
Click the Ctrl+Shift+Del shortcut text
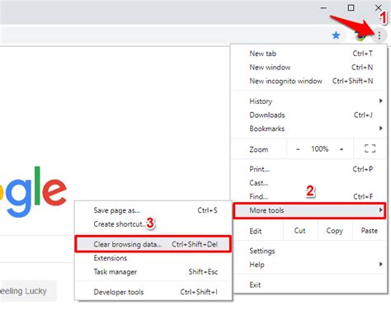[x=195, y=244]
